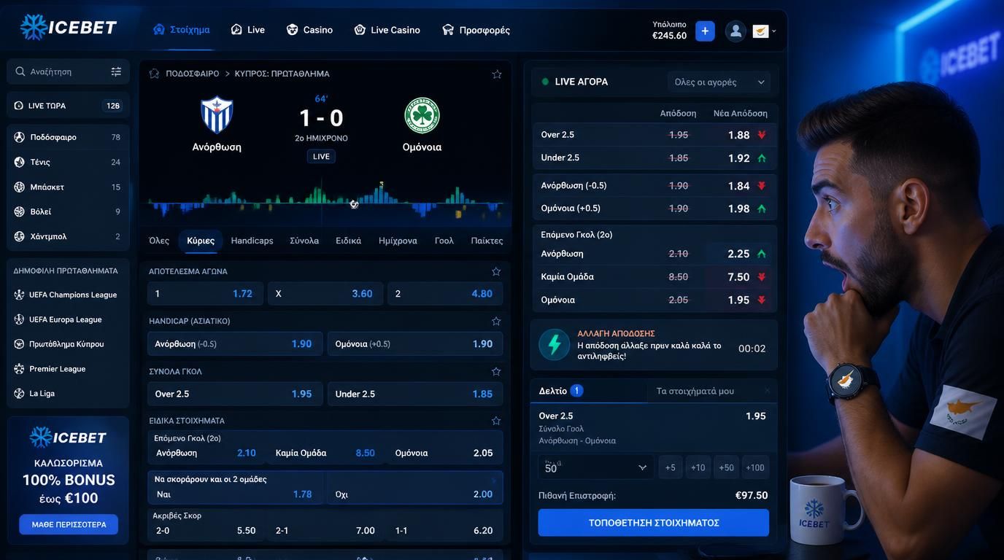
Task: Switch to the Ημίχρονα market tab
Action: 398,241
